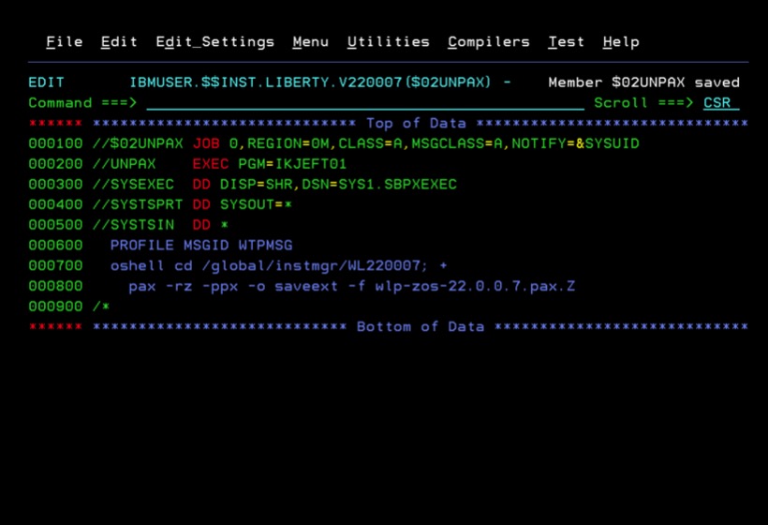Click the oshell command word

[138, 265]
